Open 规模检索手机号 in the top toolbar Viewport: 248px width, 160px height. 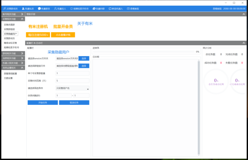tap(79, 9)
